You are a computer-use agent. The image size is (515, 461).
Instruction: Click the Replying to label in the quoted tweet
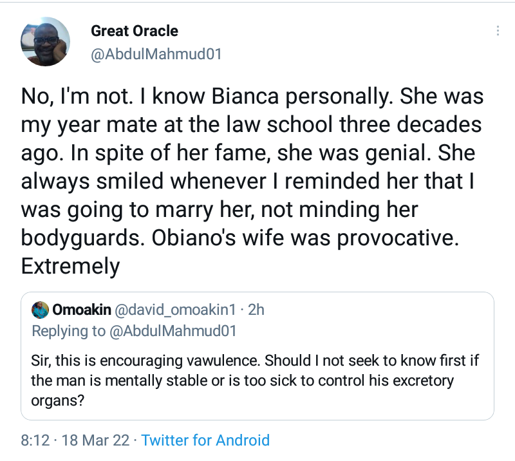pos(69,331)
